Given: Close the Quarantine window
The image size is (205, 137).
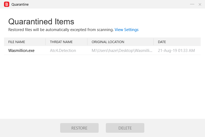Looking at the screenshot, I should (200, 4).
